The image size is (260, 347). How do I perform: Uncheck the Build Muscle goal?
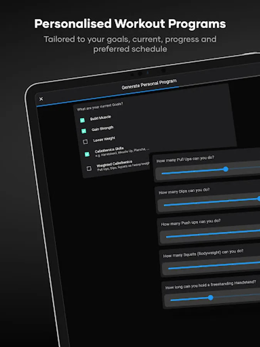pyautogui.click(x=82, y=120)
